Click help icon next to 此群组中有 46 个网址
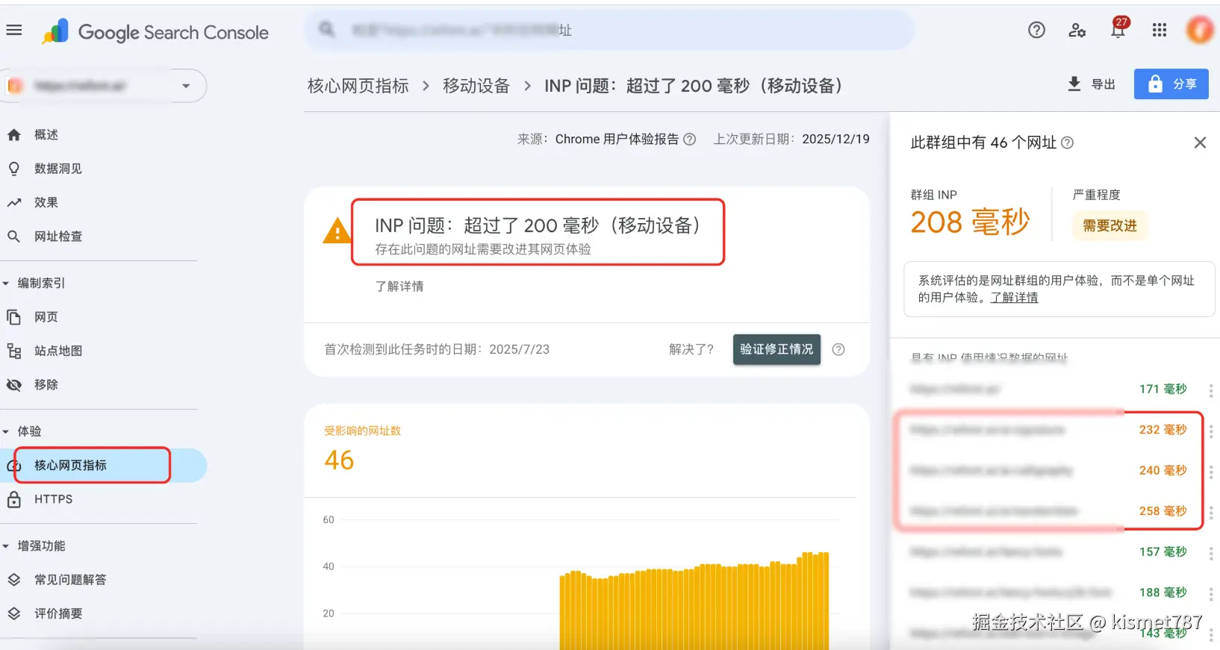The image size is (1220, 650). point(1068,143)
